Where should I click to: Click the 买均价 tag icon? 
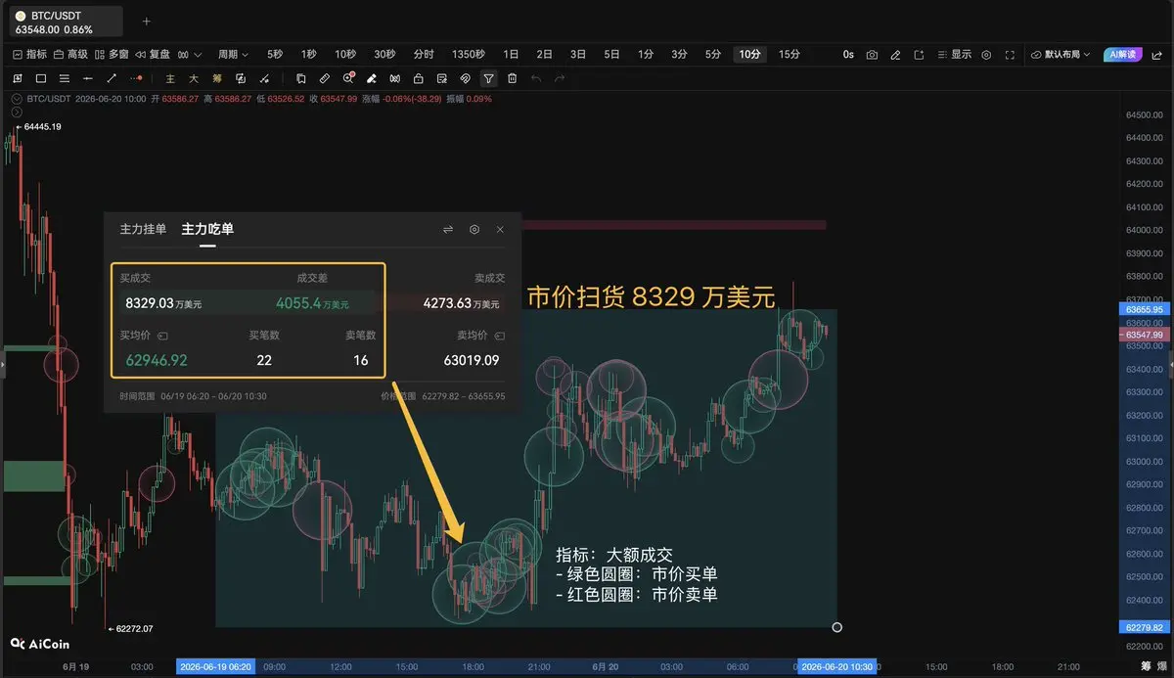(x=163, y=335)
